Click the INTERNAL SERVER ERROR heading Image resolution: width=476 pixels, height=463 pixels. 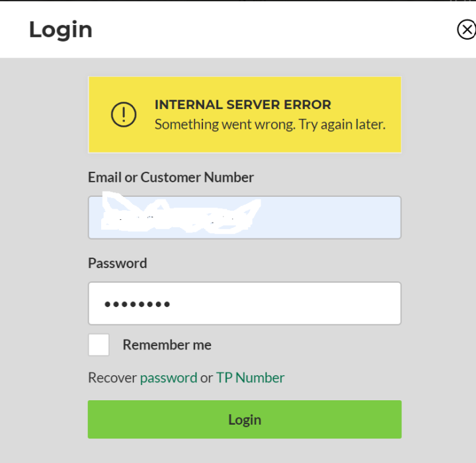(243, 104)
